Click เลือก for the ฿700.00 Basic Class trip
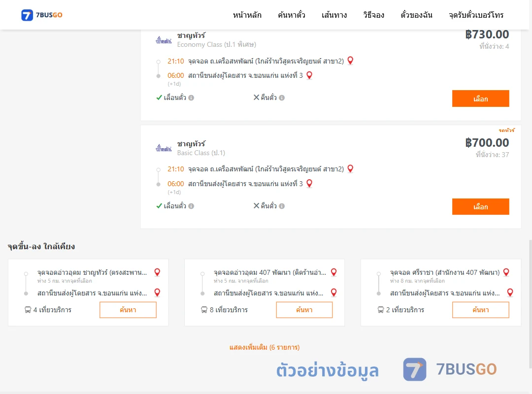The width and height of the screenshot is (532, 394). (x=480, y=207)
